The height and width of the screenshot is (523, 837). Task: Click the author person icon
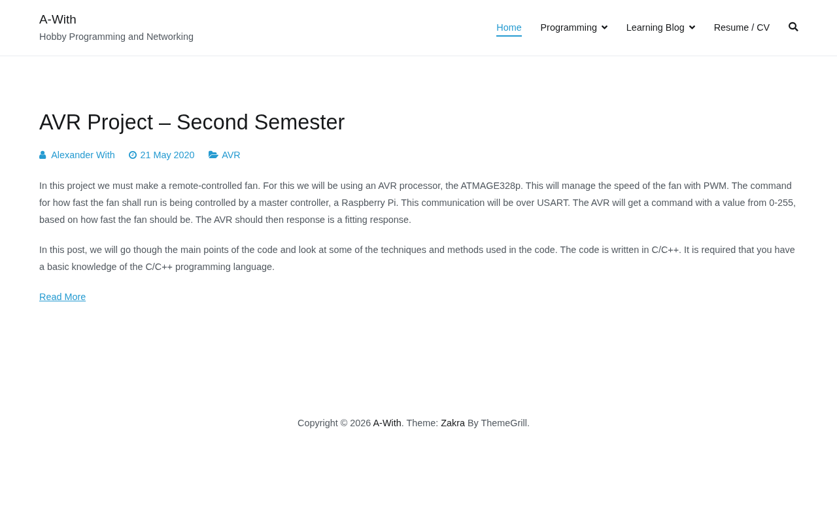43,155
